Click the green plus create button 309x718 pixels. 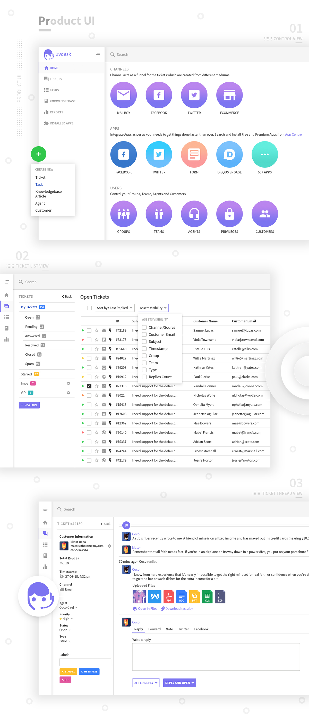38,154
